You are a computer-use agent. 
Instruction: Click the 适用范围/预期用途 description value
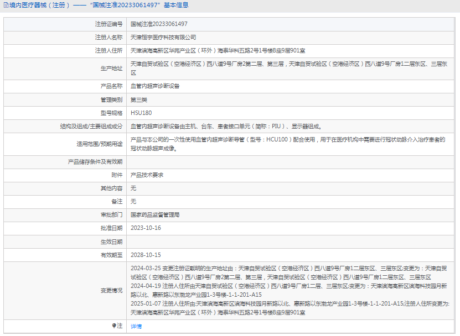(288, 144)
